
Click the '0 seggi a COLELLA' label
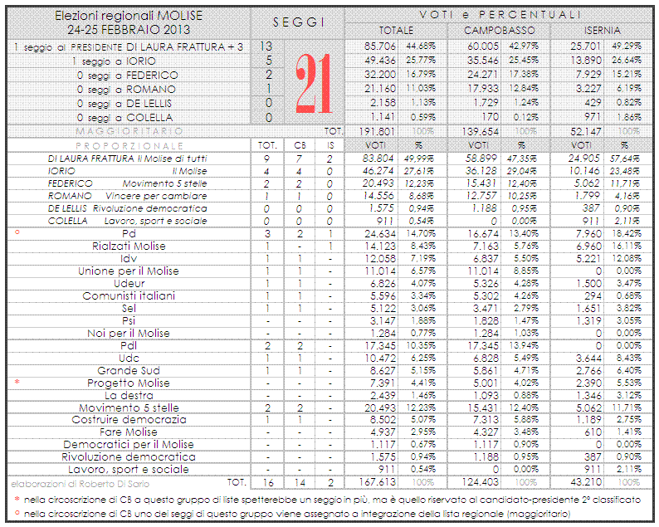124,118
